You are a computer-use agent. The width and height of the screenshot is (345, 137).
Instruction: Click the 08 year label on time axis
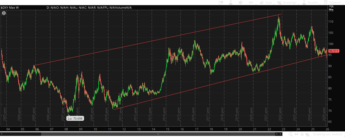(x=66, y=129)
